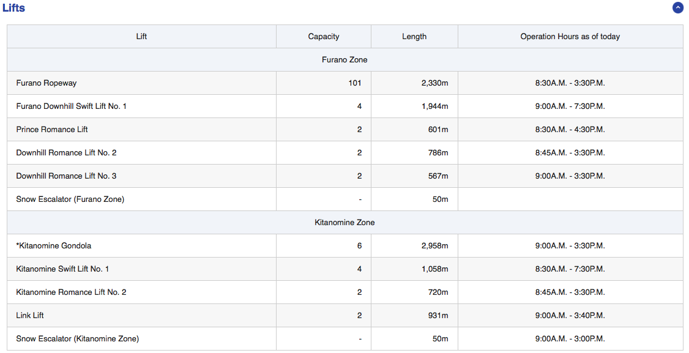Select the Prince Romance Lift row
This screenshot has height=353, width=689.
click(52, 130)
